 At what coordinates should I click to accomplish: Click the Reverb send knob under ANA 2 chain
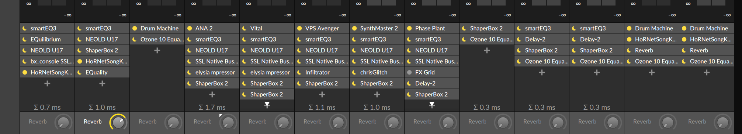(x=228, y=122)
